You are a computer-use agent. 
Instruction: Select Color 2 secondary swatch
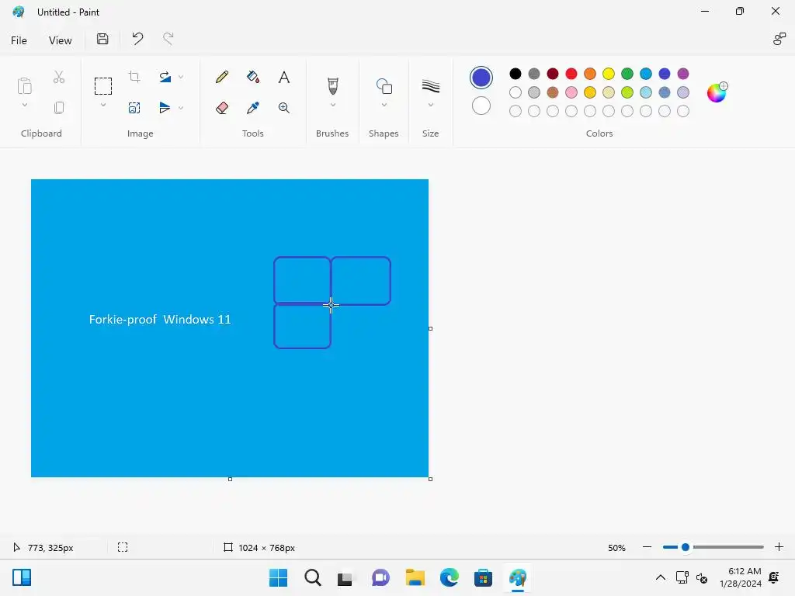(x=481, y=106)
